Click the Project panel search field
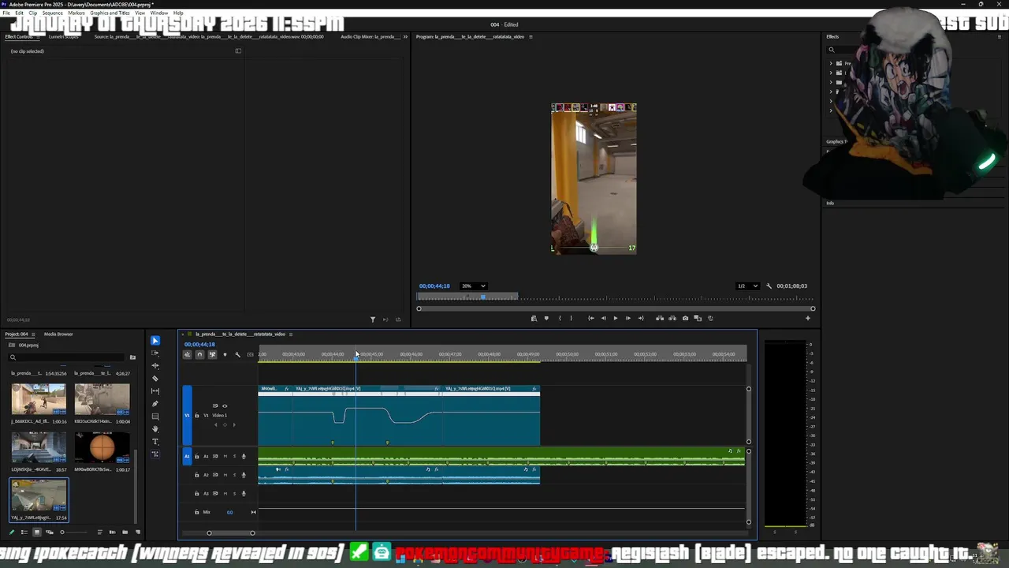Screen dimensions: 1009x568 pyautogui.click(x=66, y=357)
